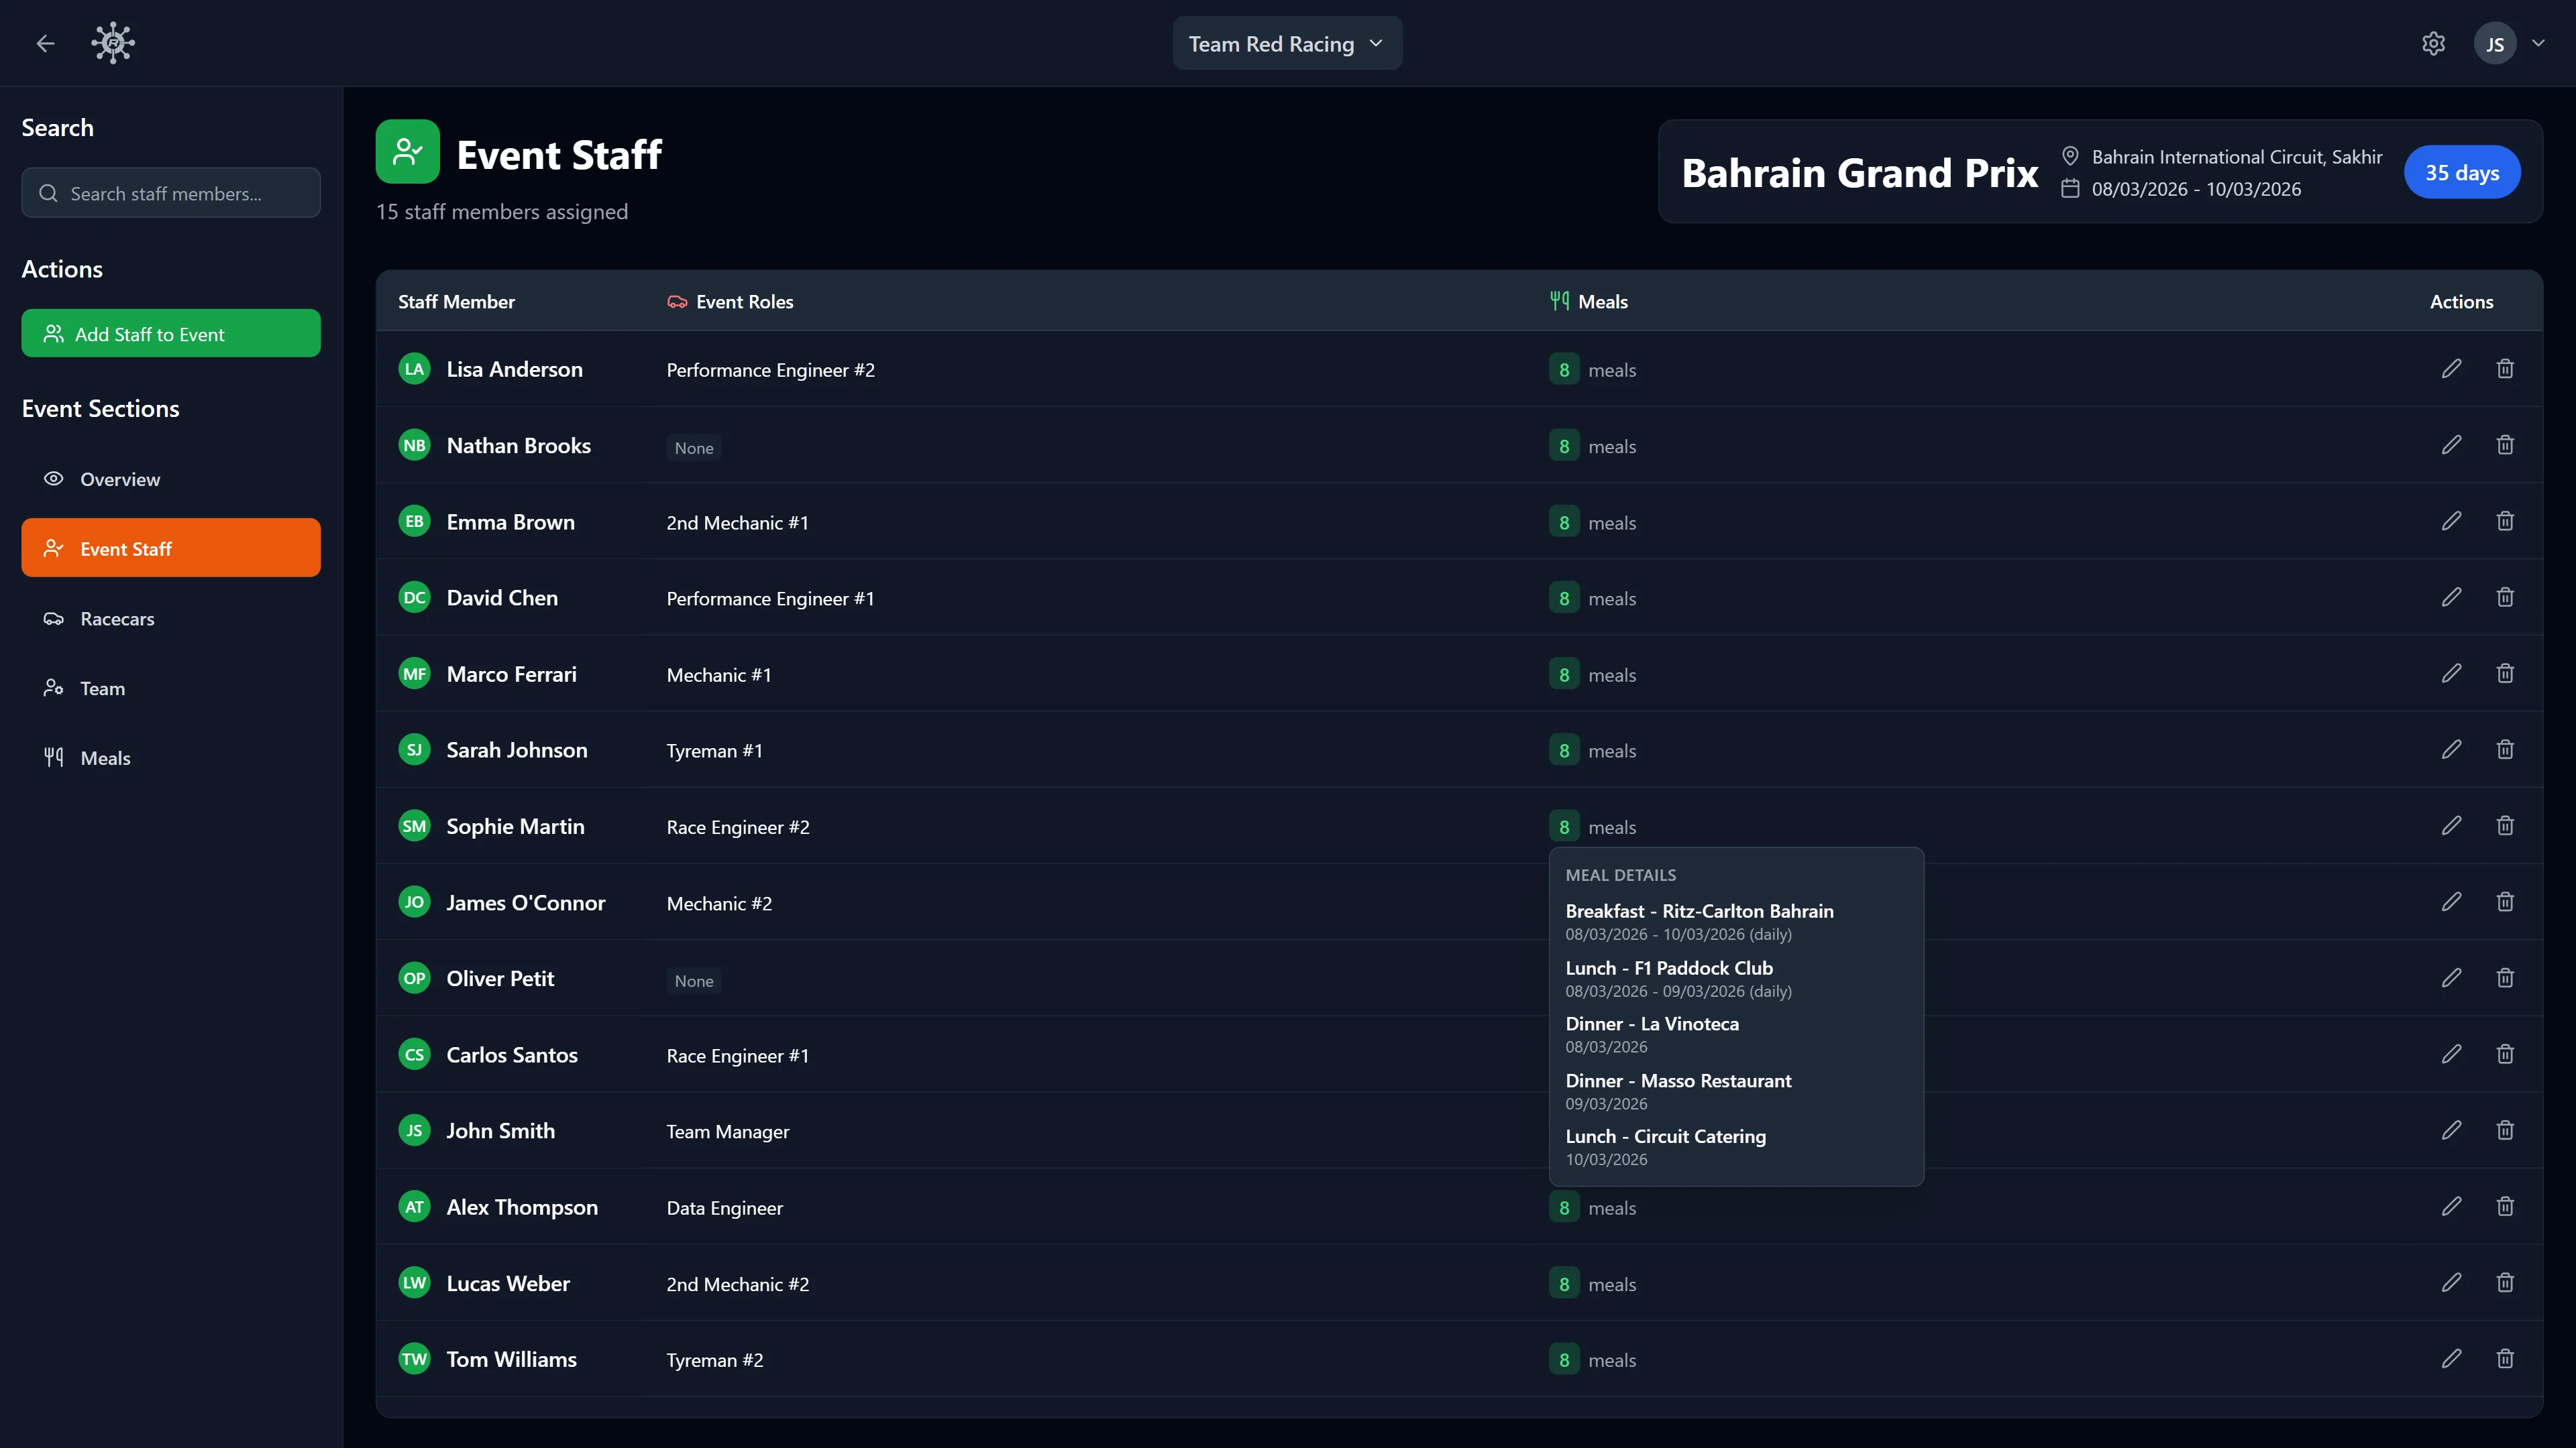
Task: Click the back arrow icon
Action: click(45, 44)
